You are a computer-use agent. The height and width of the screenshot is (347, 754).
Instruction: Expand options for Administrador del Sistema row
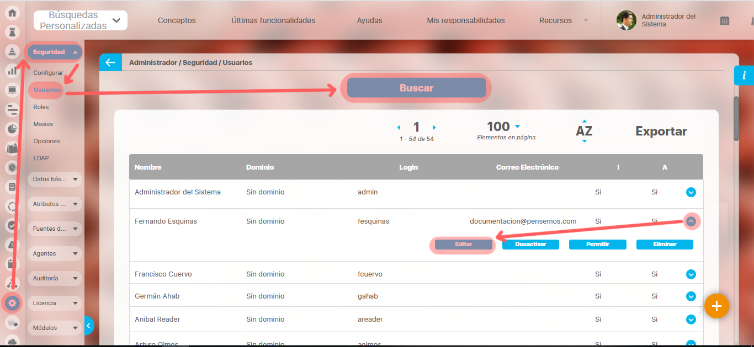tap(691, 192)
